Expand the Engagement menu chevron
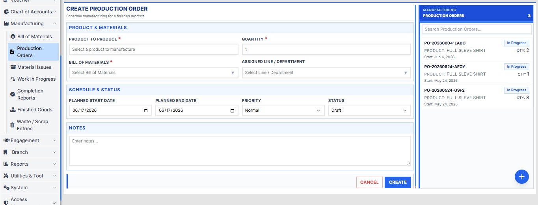The image size is (538, 205). [54, 140]
